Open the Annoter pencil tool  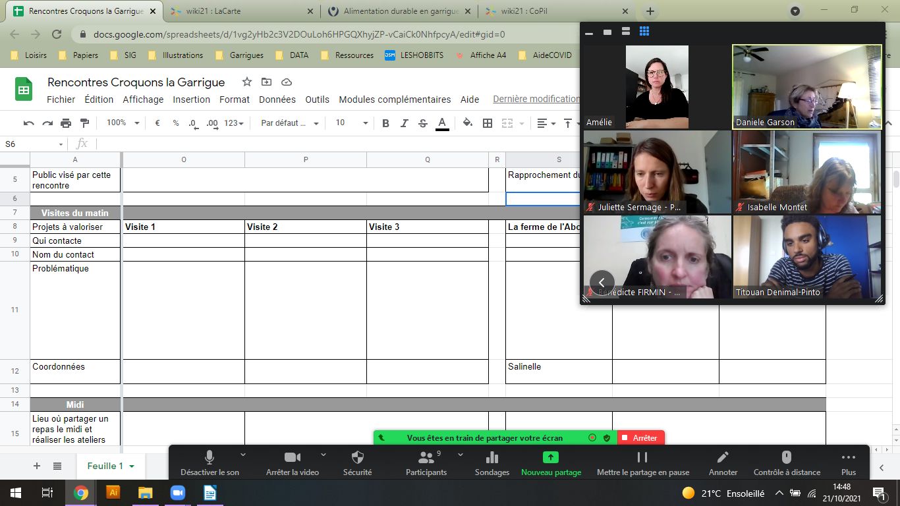click(x=723, y=463)
